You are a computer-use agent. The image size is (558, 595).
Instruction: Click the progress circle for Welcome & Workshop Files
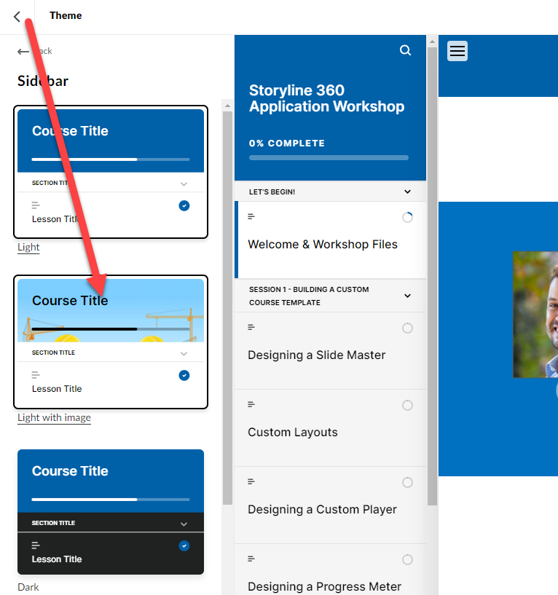[407, 218]
